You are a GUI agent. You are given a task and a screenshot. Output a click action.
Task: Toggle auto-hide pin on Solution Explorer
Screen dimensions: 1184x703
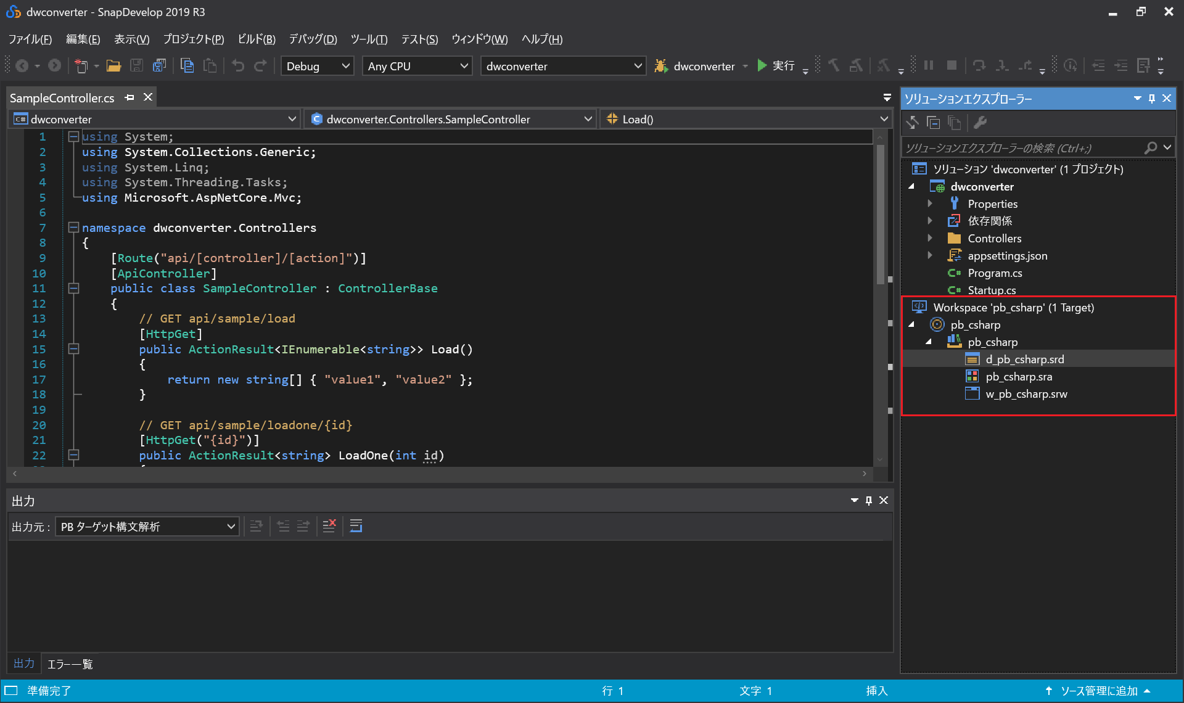click(x=1152, y=99)
